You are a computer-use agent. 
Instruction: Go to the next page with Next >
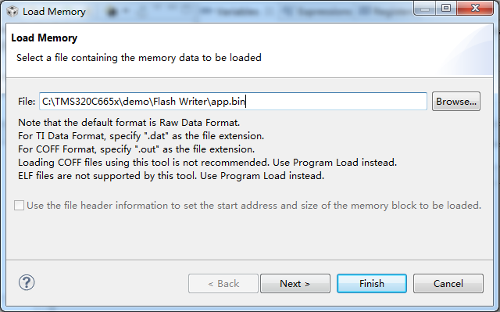295,283
